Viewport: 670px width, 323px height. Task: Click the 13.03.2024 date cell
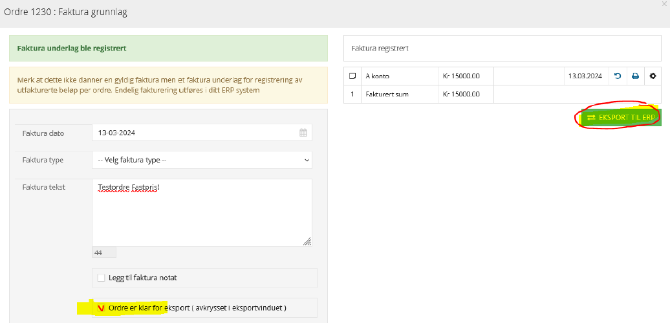(x=585, y=76)
